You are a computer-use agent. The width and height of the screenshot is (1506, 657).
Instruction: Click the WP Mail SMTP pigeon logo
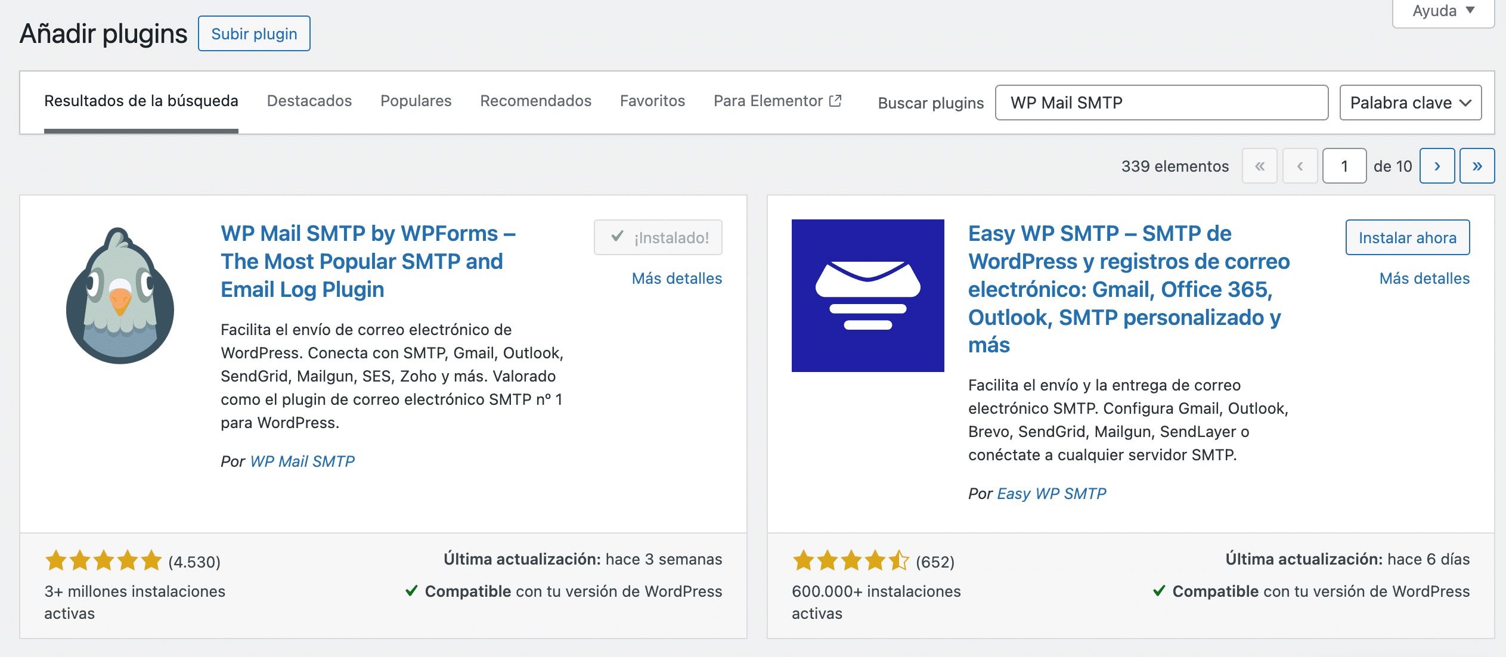[x=120, y=296]
